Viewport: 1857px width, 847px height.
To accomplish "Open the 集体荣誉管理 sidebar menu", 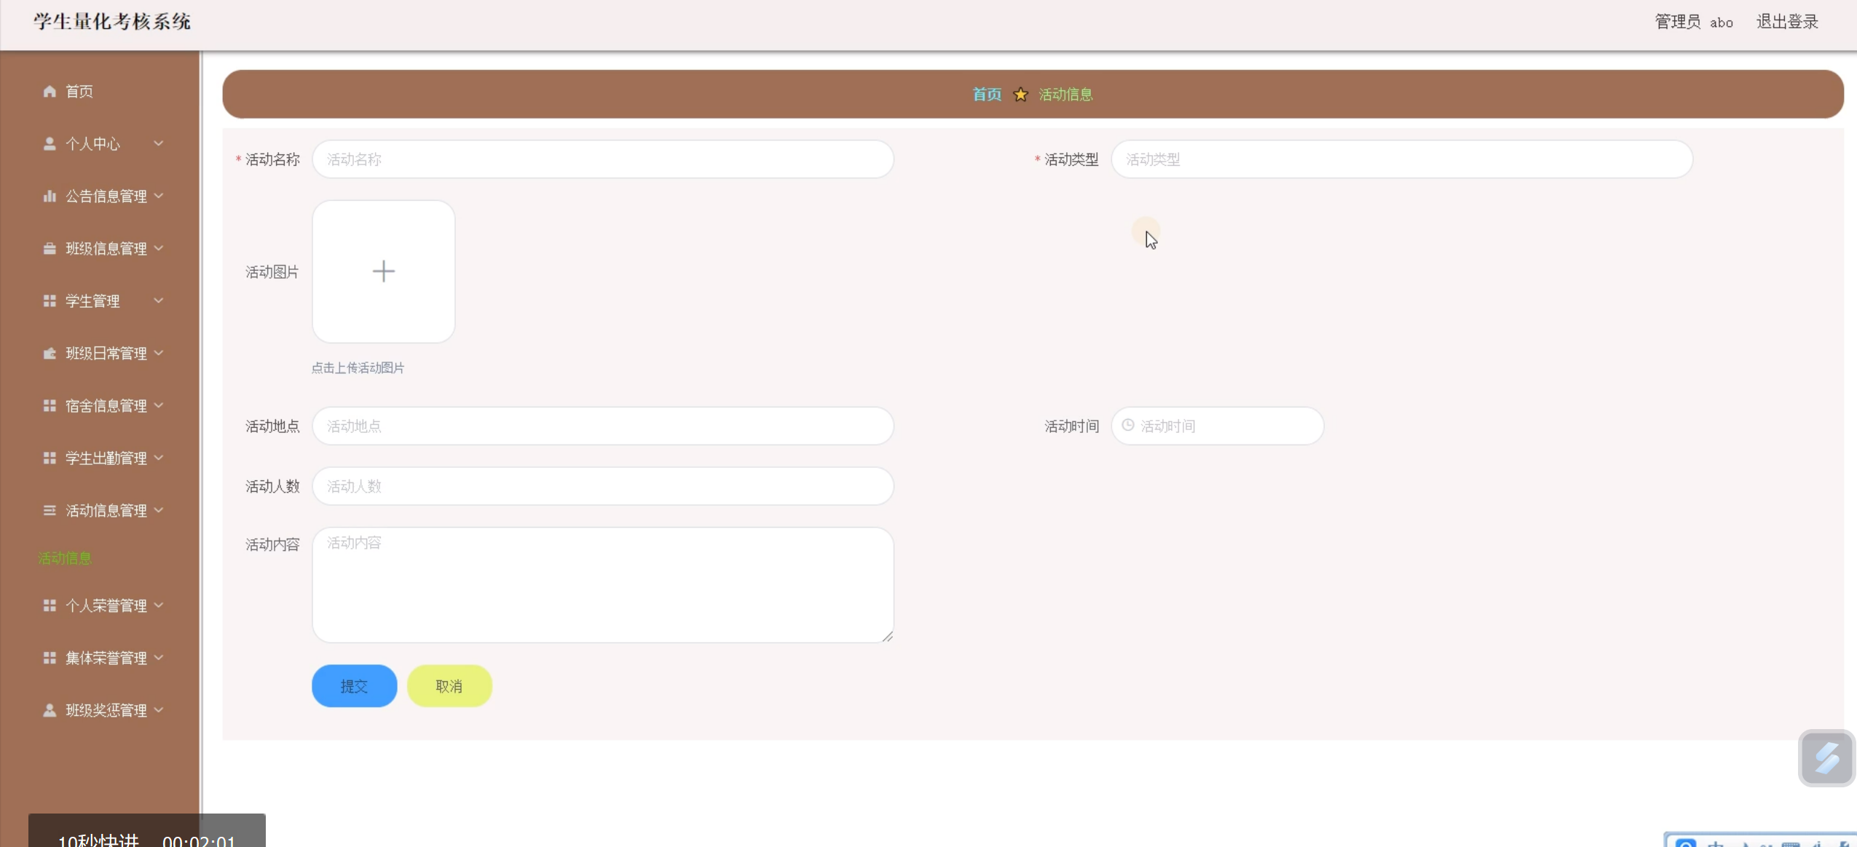I will point(106,658).
